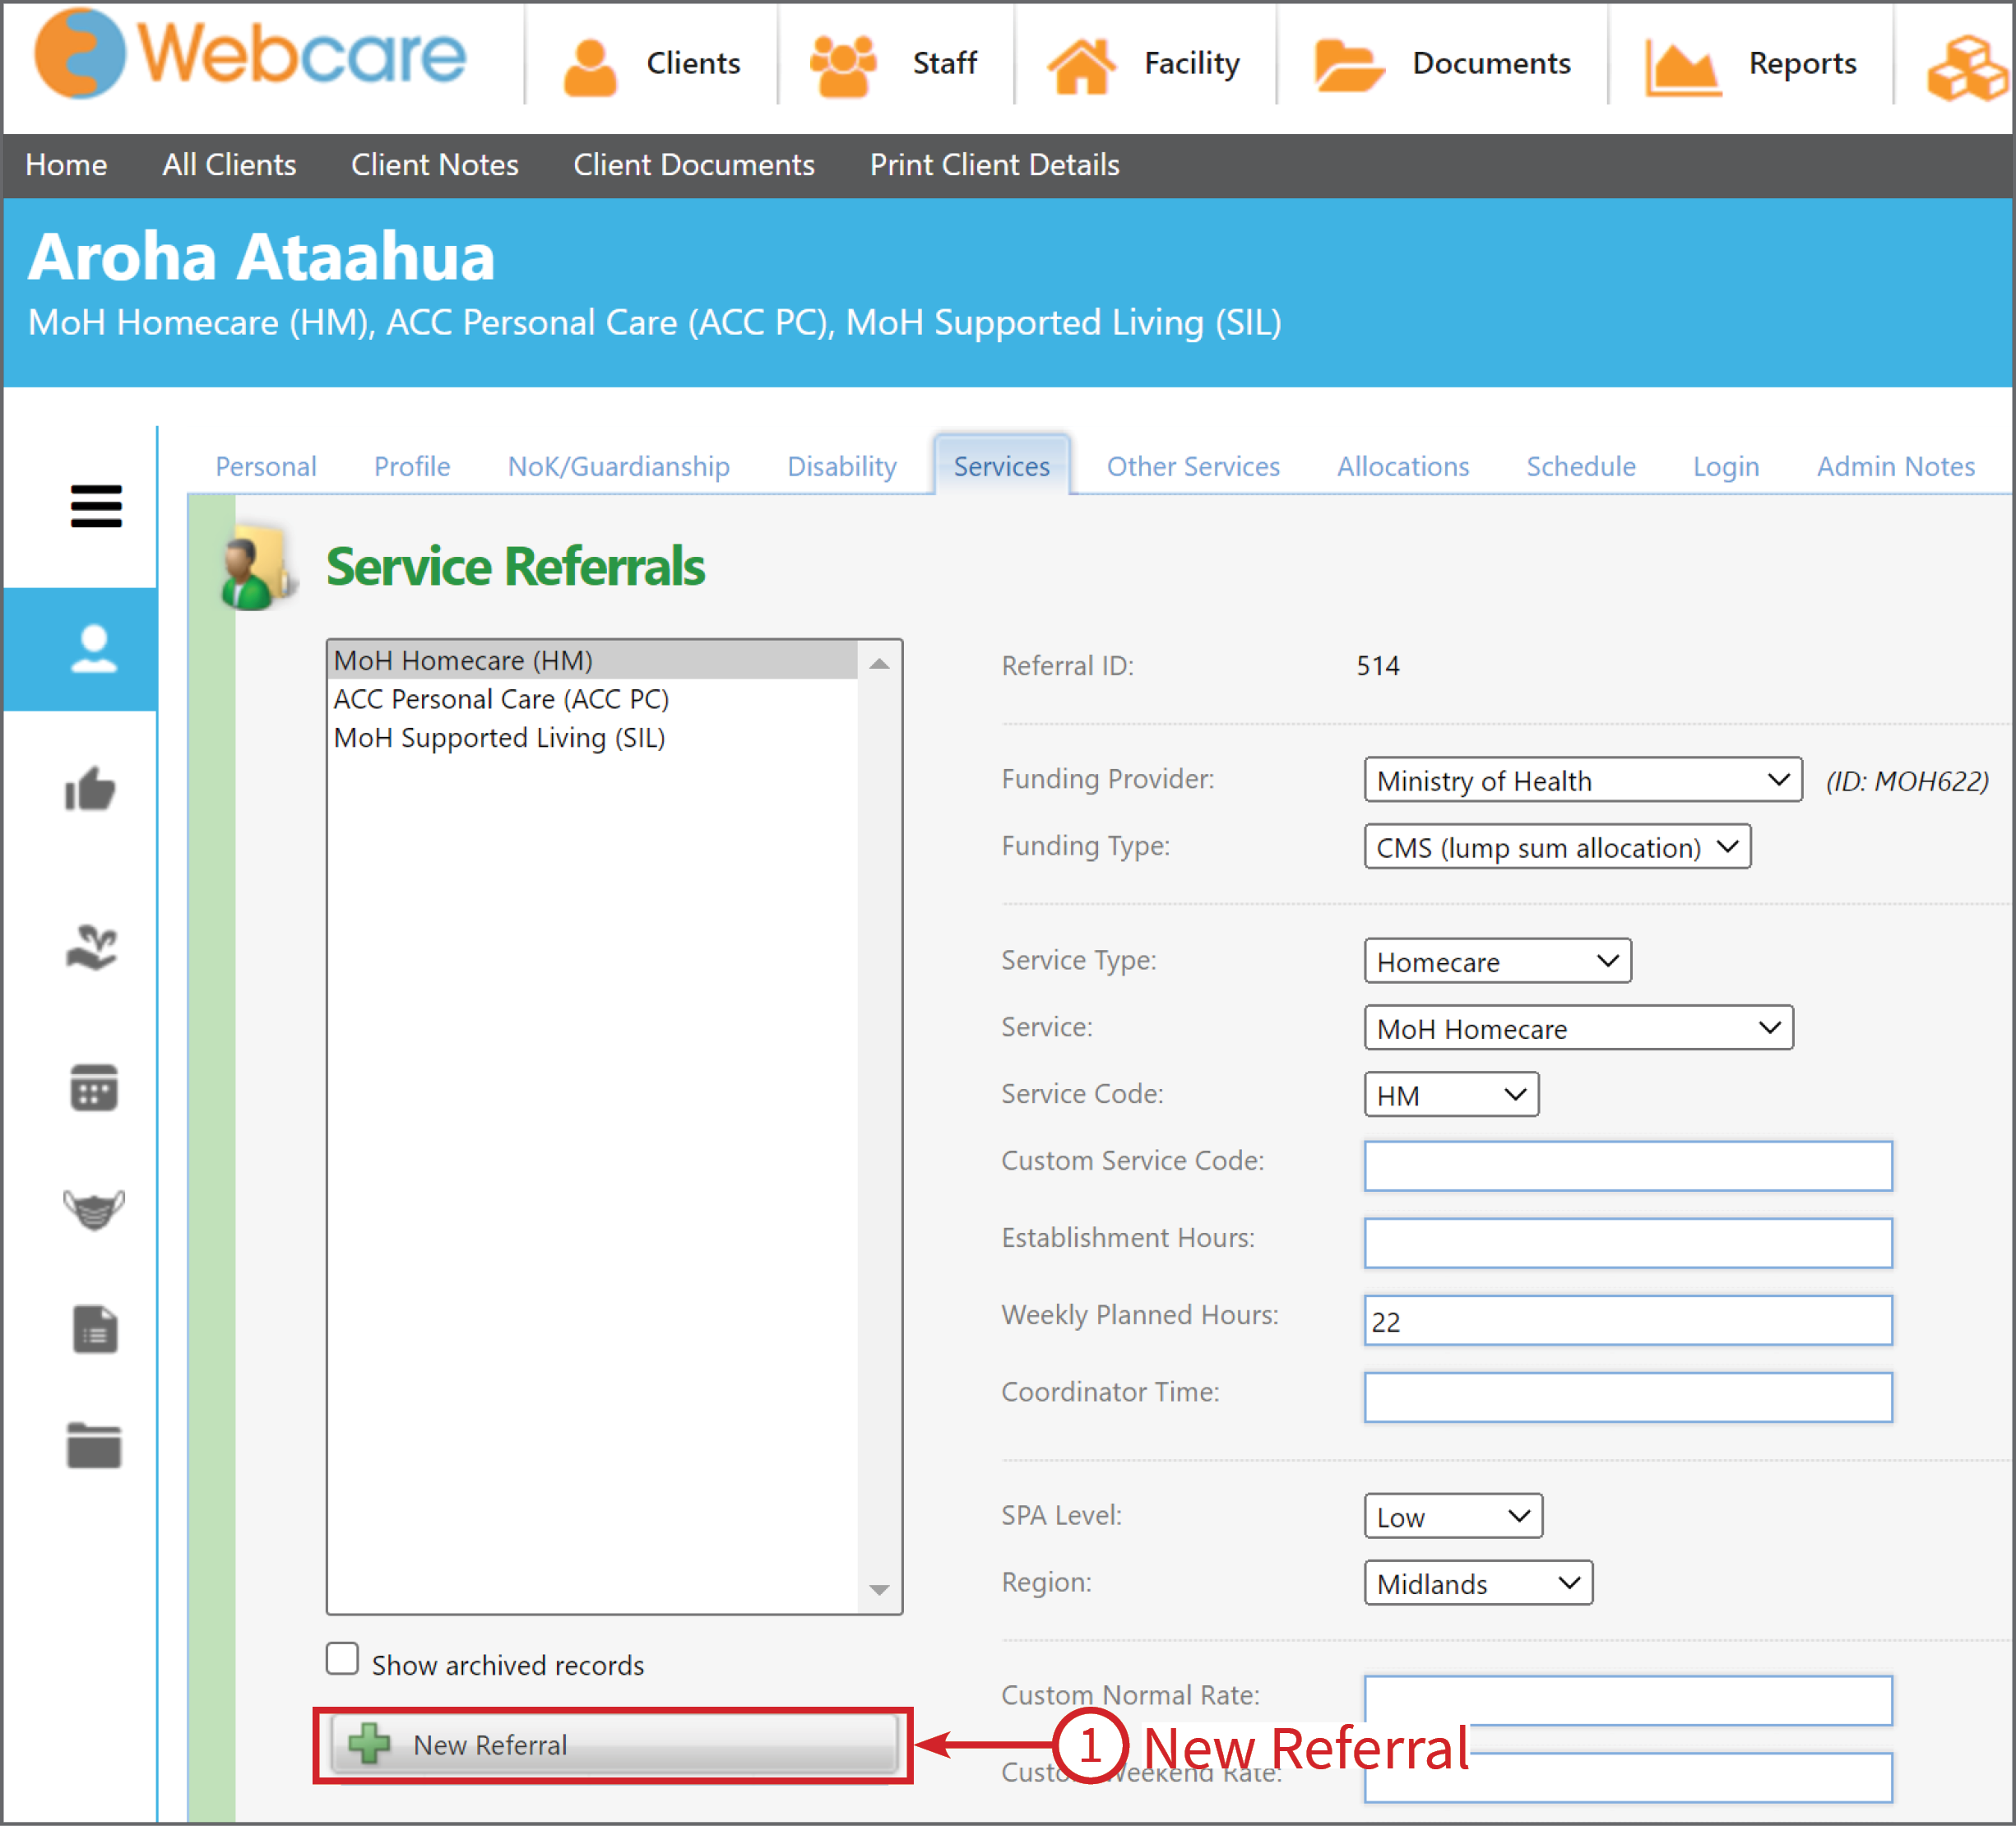The image size is (2016, 1826).
Task: Click the Establishment Hours field
Action: (1628, 1243)
